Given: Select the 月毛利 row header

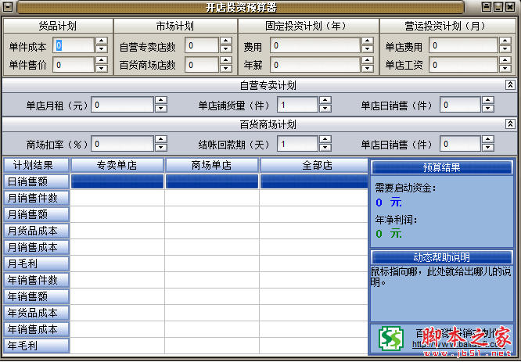Looking at the screenshot, I should [x=36, y=263].
